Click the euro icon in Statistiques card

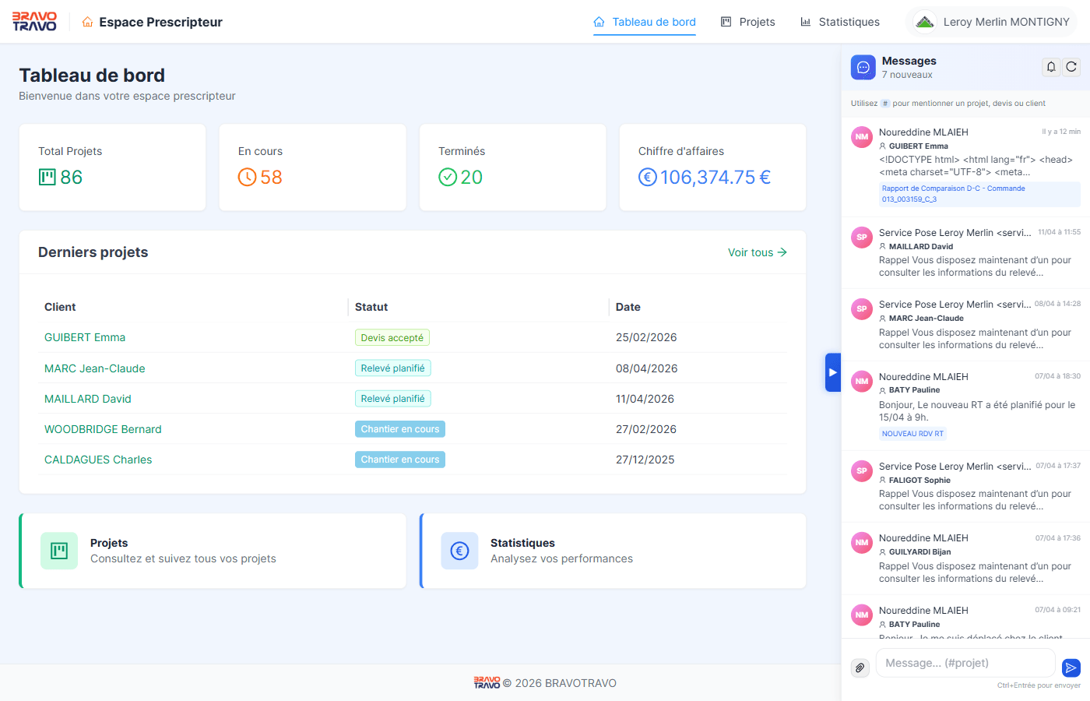pos(459,551)
